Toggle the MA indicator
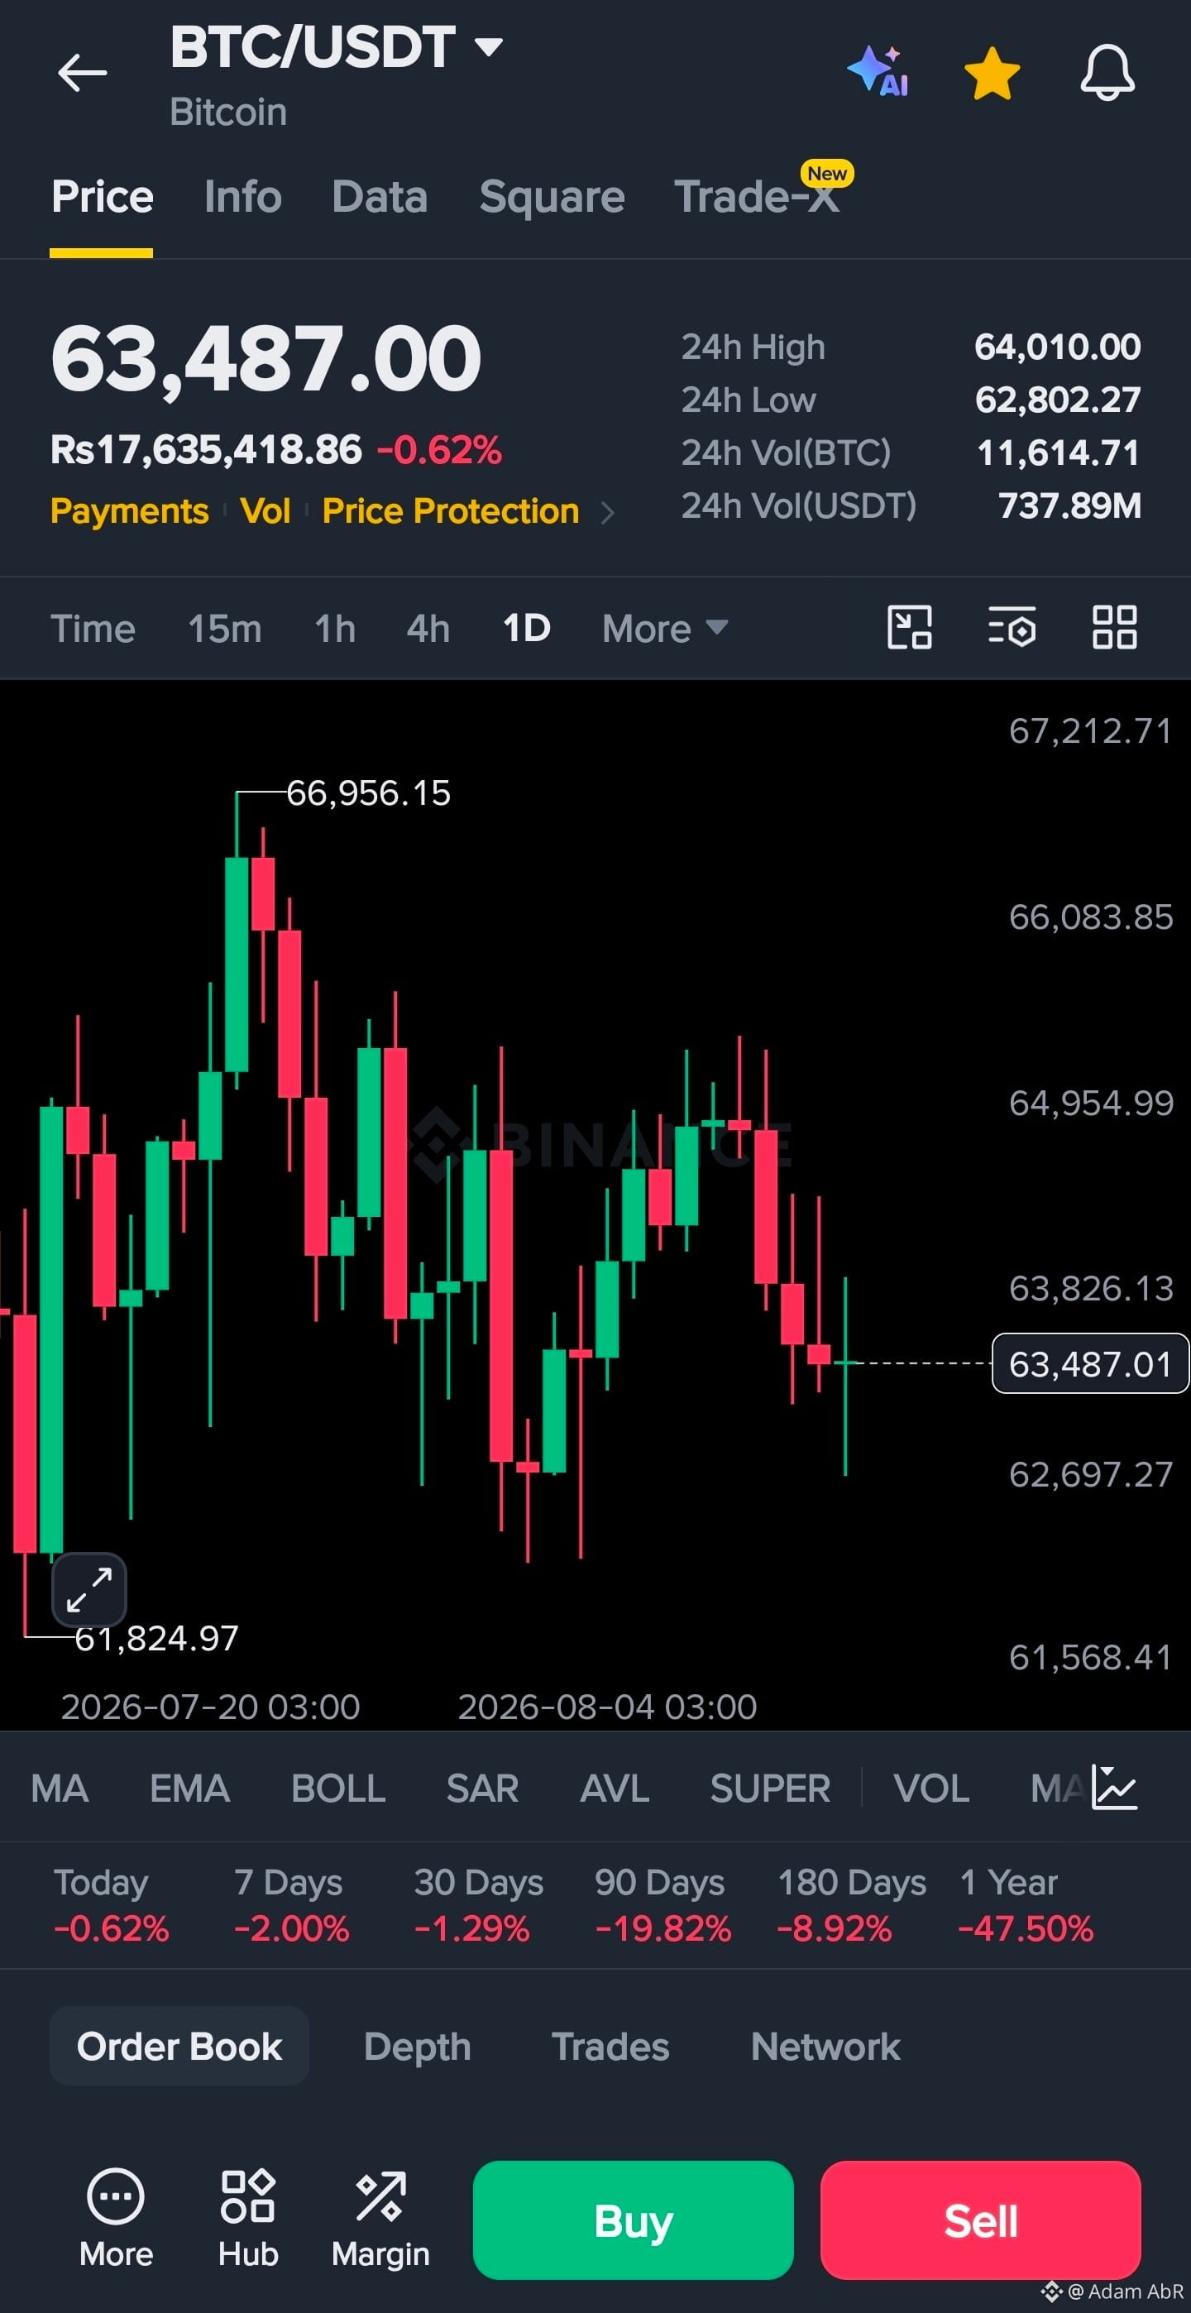Screen dimensions: 1191x2313 pos(60,1789)
